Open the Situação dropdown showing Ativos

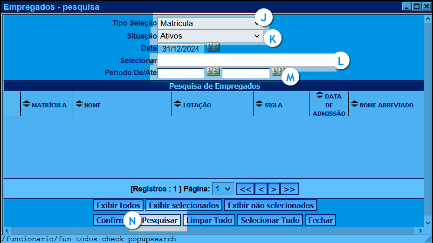[x=210, y=36]
